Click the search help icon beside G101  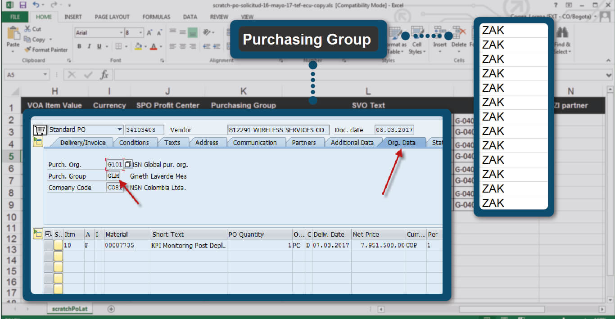click(128, 165)
